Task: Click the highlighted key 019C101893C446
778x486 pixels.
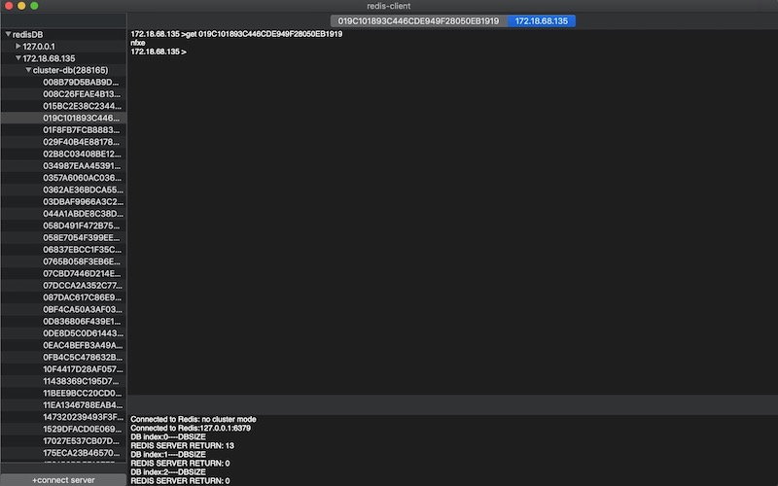Action: 83,118
